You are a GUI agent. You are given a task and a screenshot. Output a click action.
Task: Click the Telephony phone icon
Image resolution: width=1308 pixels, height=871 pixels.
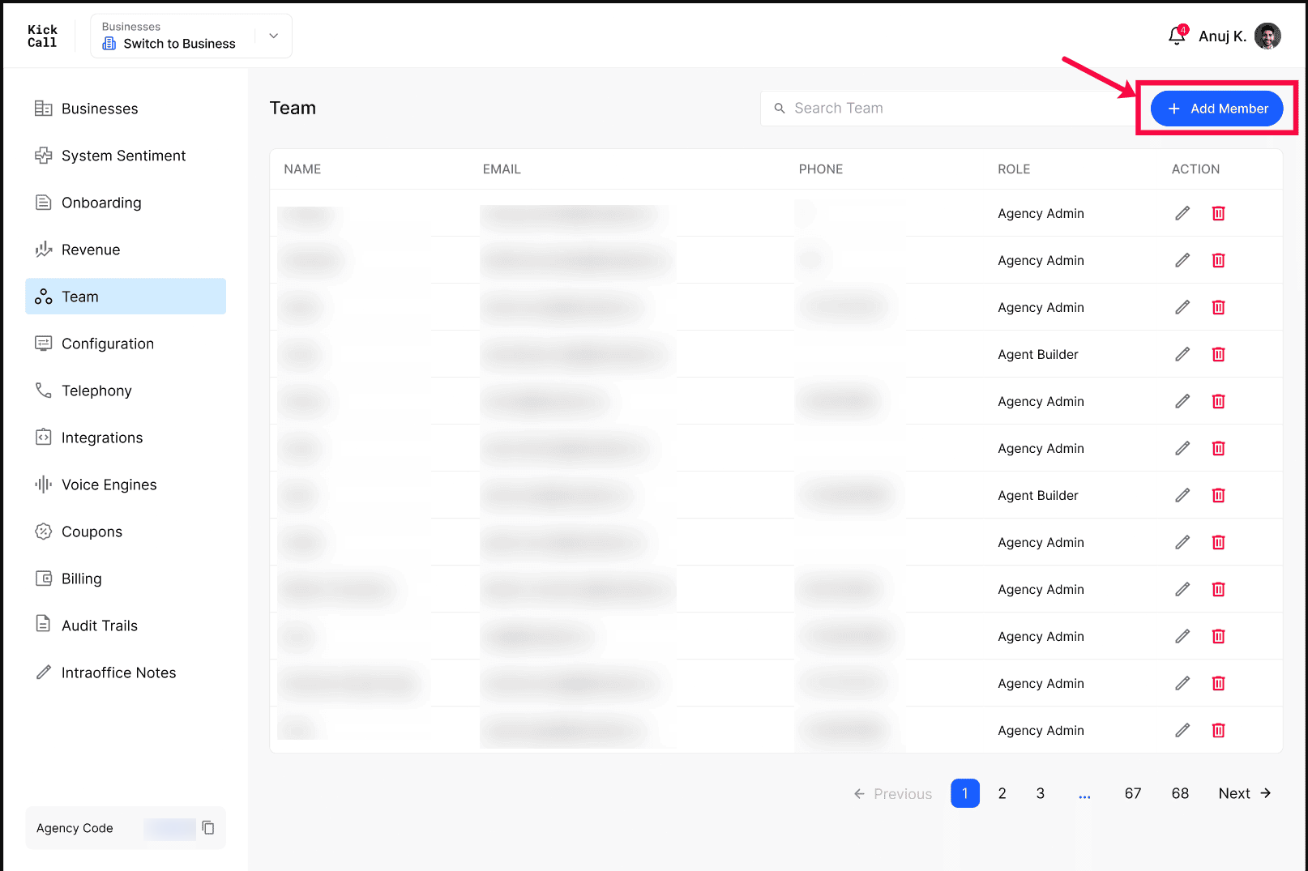[43, 391]
